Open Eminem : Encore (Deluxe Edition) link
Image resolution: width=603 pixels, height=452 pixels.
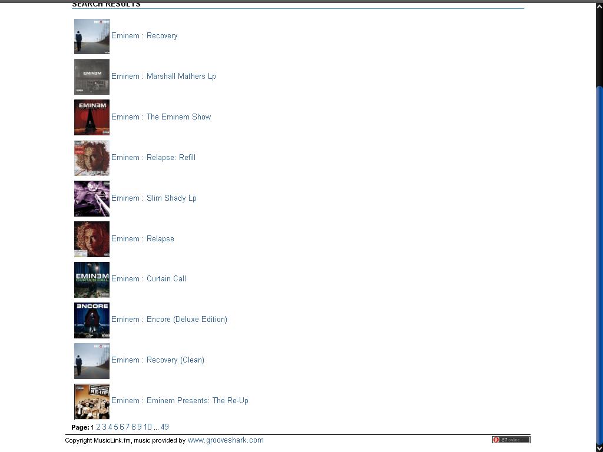pyautogui.click(x=169, y=320)
